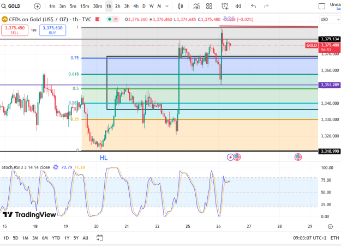This screenshot has height=247, width=341.
Task: Toggle the green market status indicator
Action: click(x=110, y=19)
